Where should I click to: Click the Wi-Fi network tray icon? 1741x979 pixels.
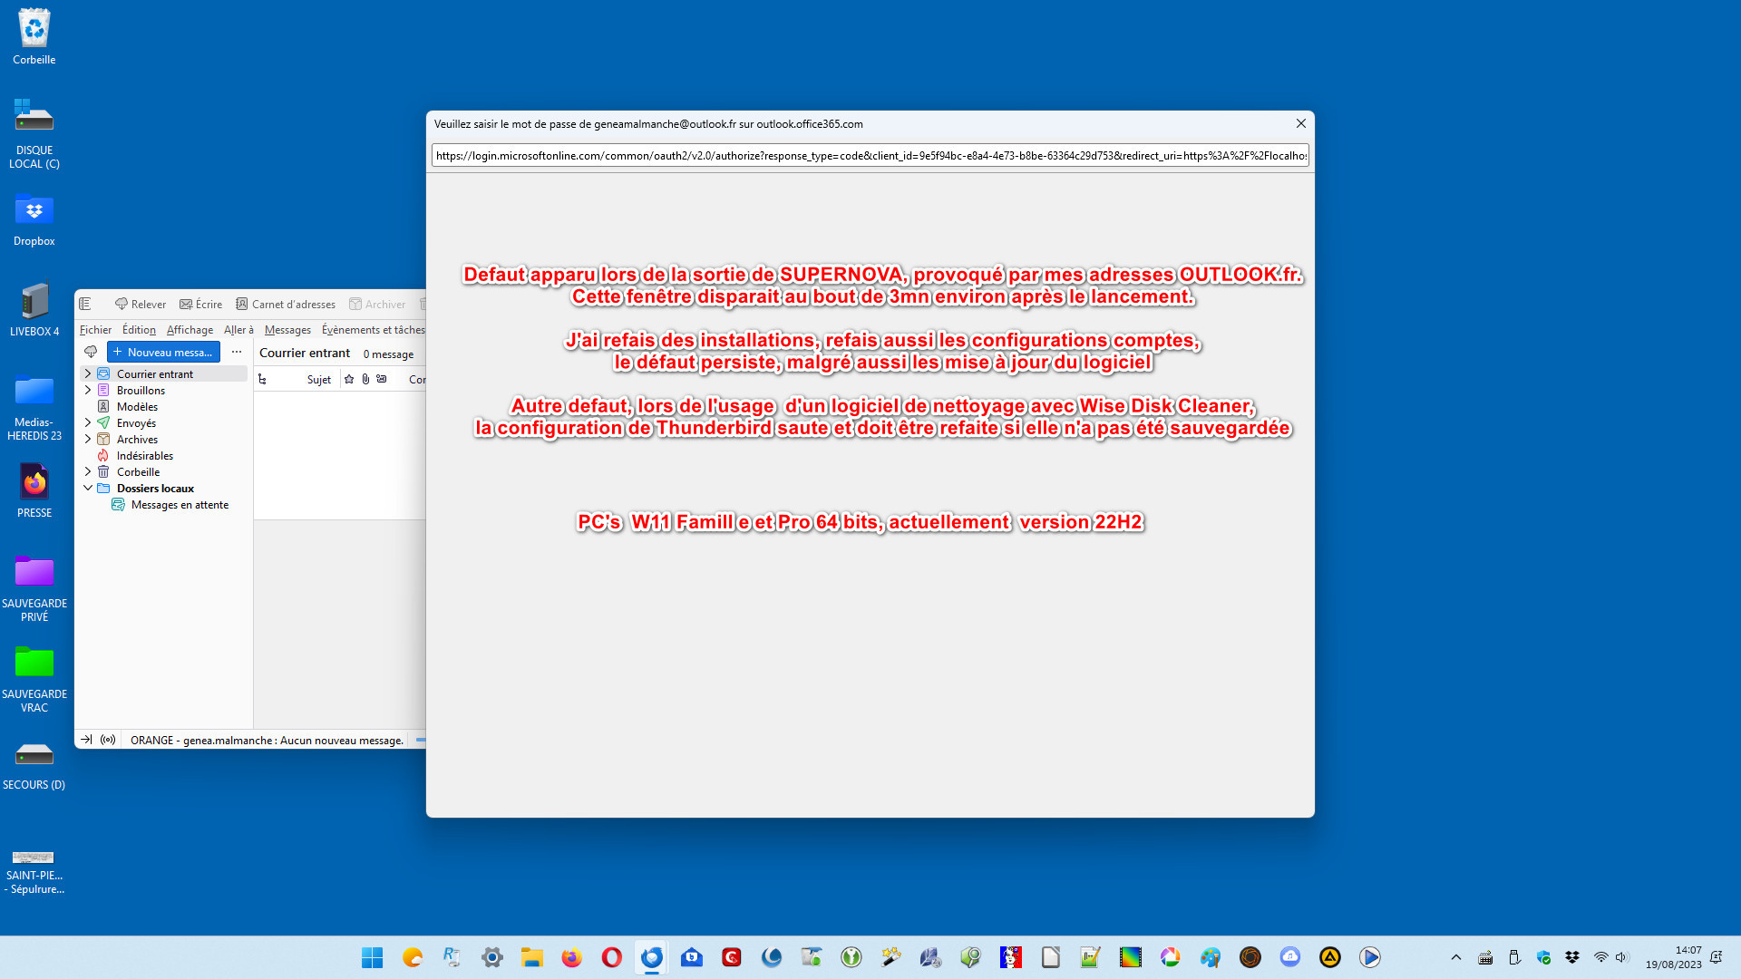coord(1601,957)
